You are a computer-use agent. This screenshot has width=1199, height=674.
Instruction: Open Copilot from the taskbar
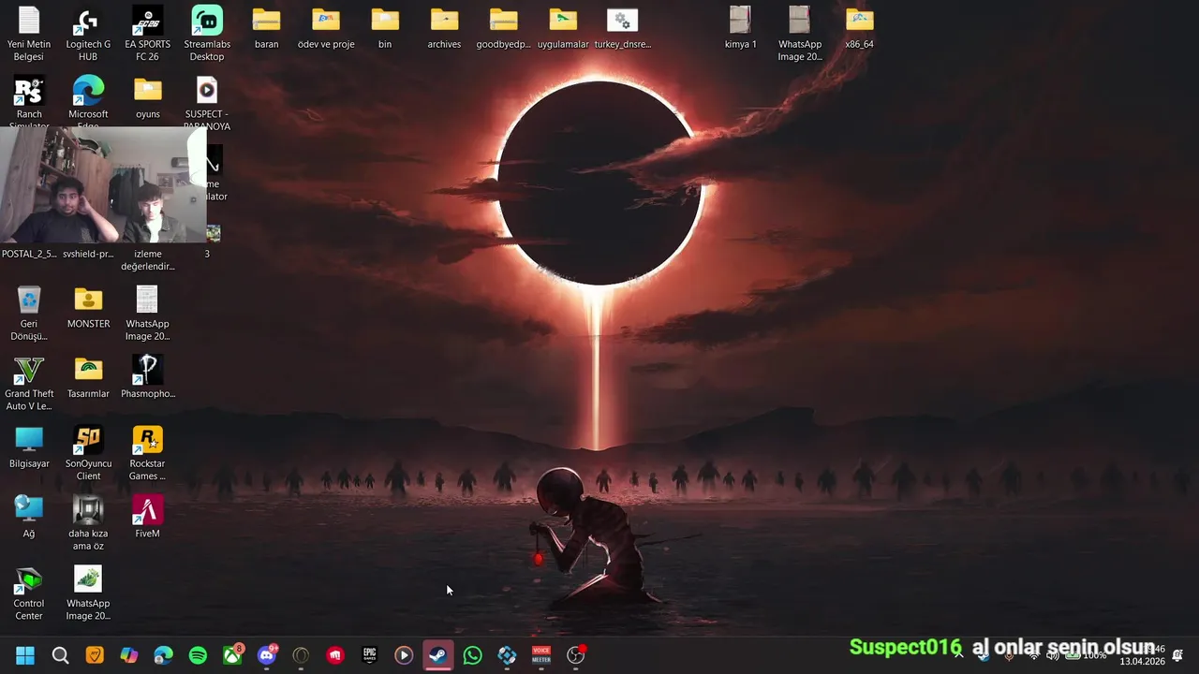(x=129, y=655)
